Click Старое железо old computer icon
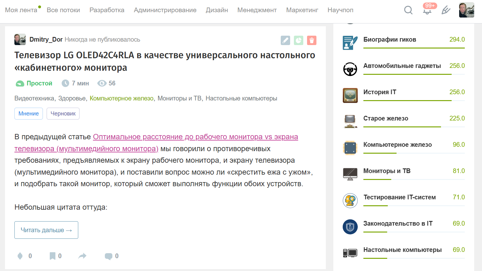 pos(350,122)
